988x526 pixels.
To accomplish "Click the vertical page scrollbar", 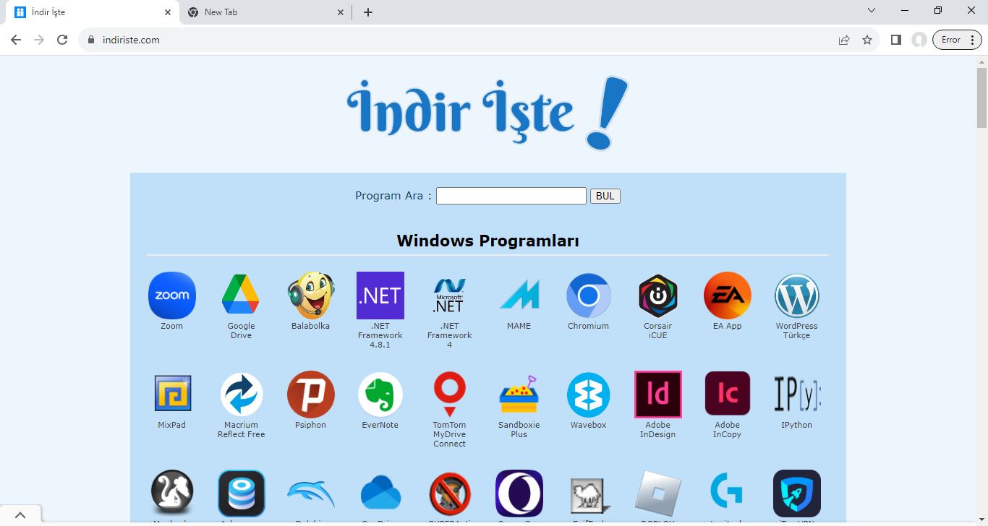I will click(x=981, y=98).
